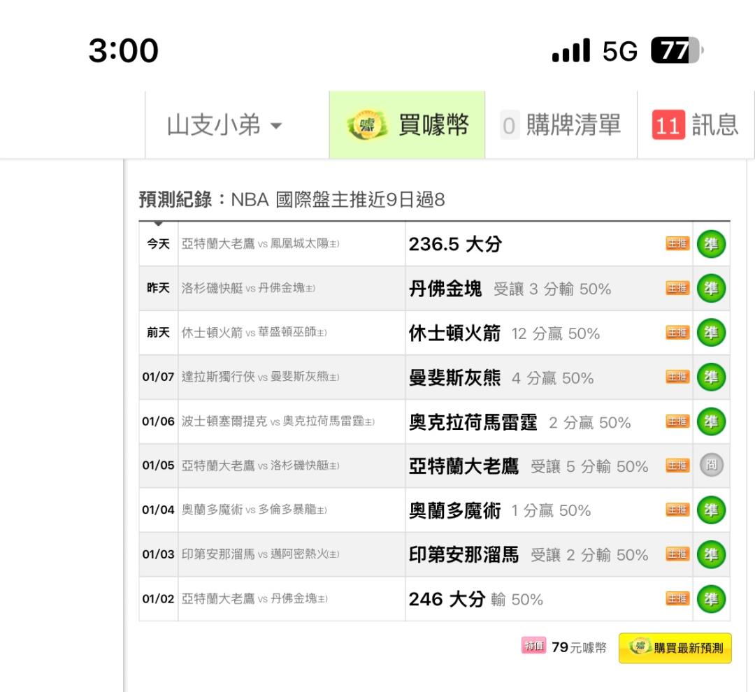Tap the 預測紀錄 NBA 國際盤 heading

(x=292, y=199)
